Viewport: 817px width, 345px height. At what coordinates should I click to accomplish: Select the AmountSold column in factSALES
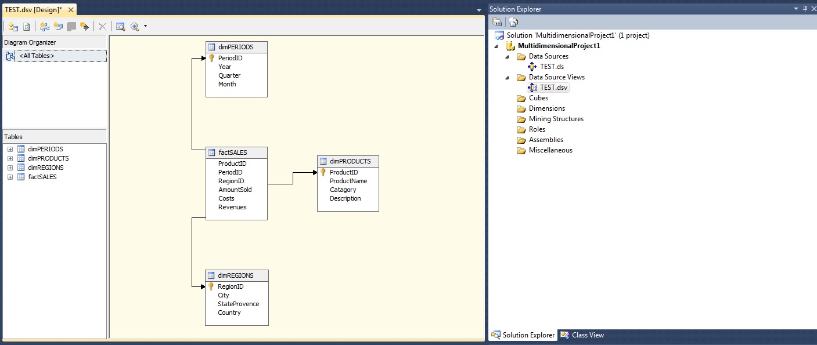(x=235, y=190)
